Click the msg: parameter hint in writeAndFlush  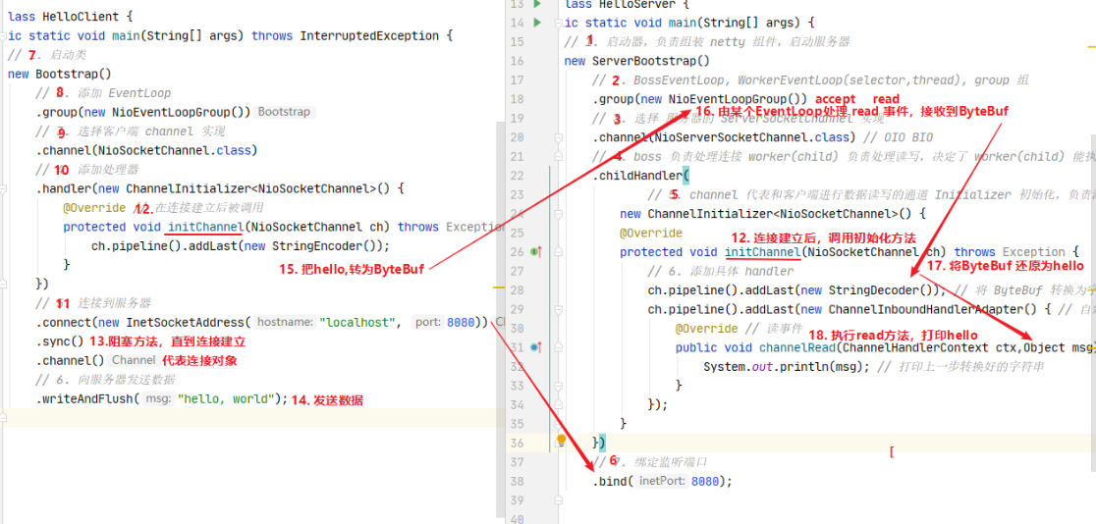tap(160, 398)
